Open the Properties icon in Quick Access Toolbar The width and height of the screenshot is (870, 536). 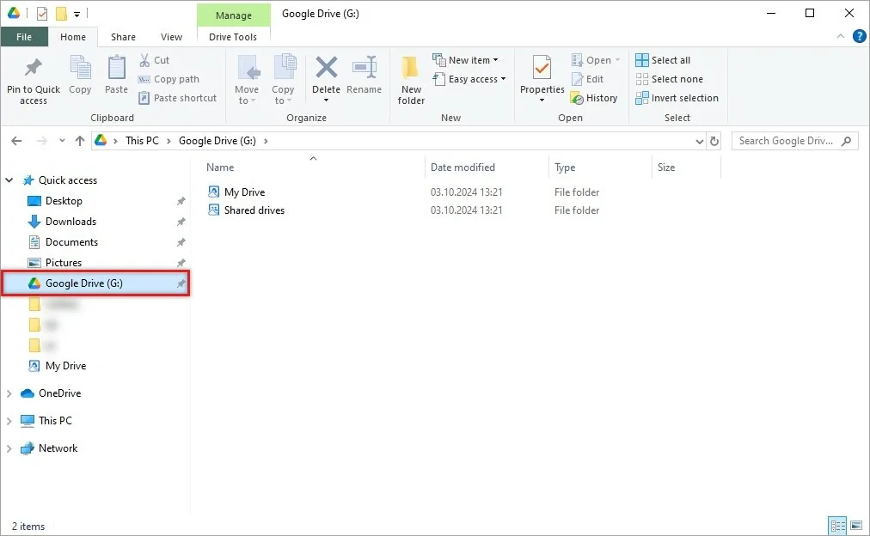tap(39, 13)
